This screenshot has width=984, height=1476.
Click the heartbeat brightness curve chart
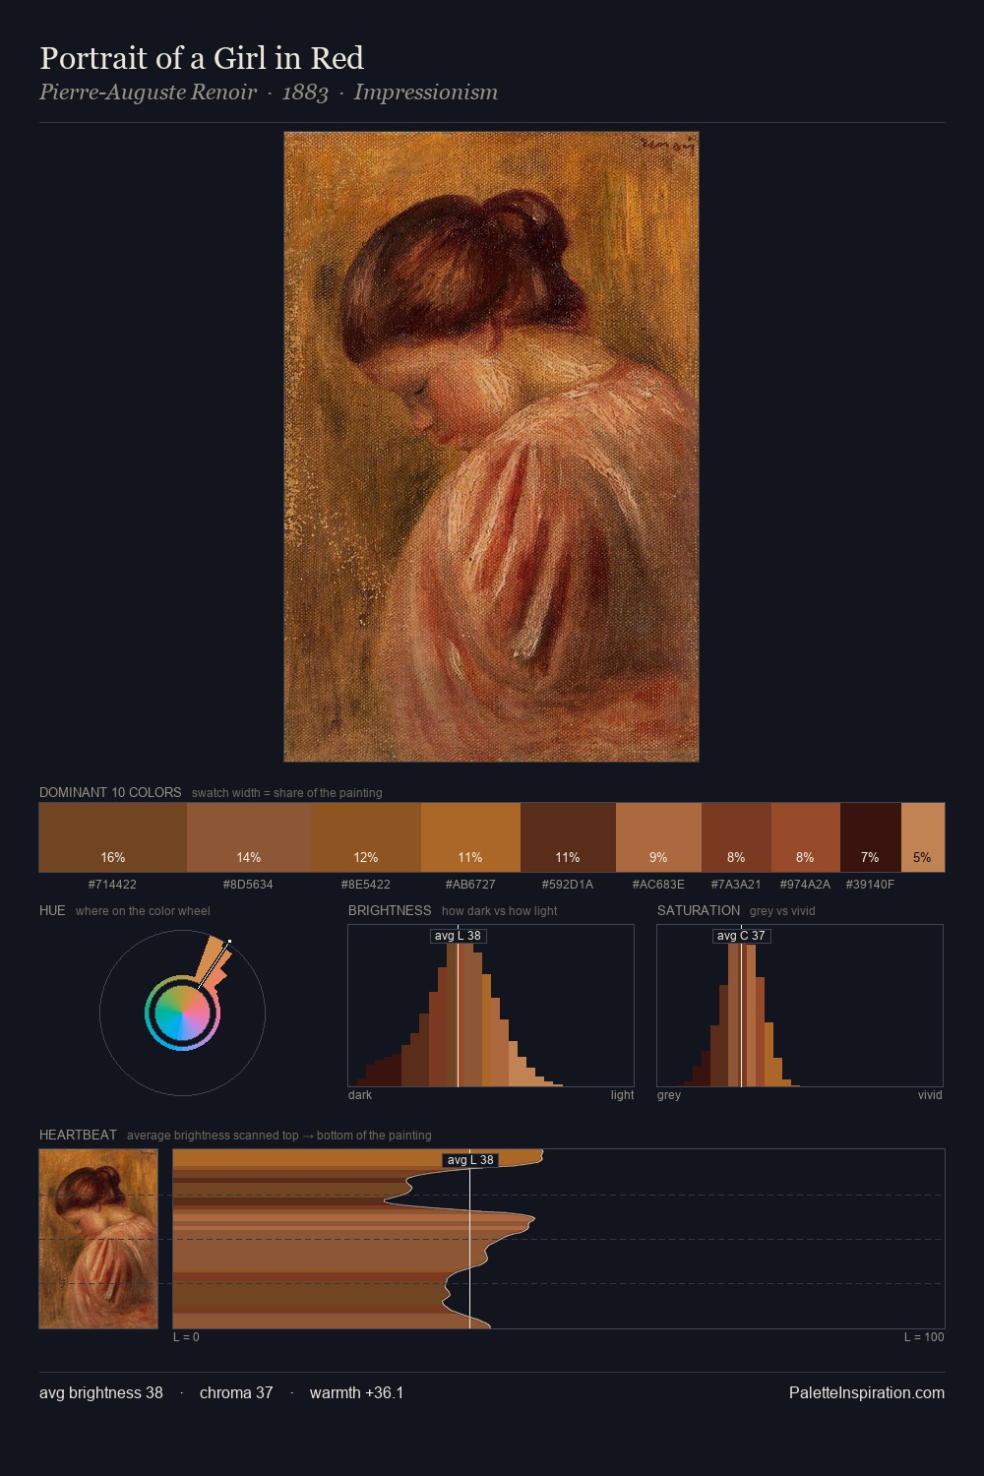(x=559, y=1239)
